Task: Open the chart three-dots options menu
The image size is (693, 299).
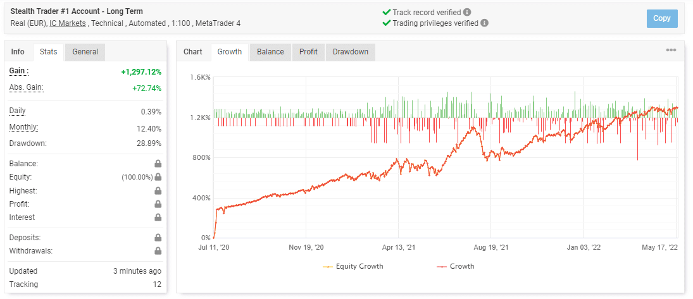Action: pyautogui.click(x=671, y=51)
